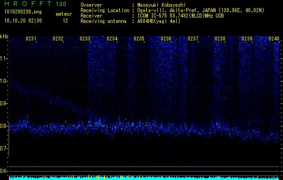Click the ICOM IC-575 receiver text
This screenshot has width=283, height=180.
point(180,16)
